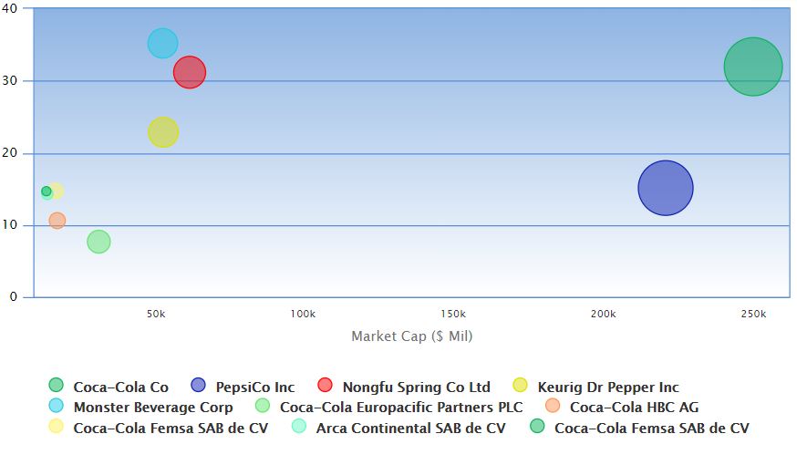Toggle Arca Continental SAB de CV legend entry
The image size is (797, 465).
[x=410, y=428]
